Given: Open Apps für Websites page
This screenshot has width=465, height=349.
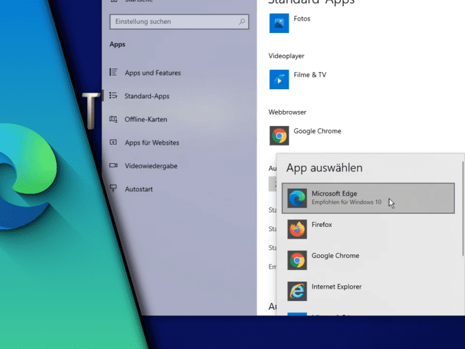Looking at the screenshot, I should tap(152, 143).
